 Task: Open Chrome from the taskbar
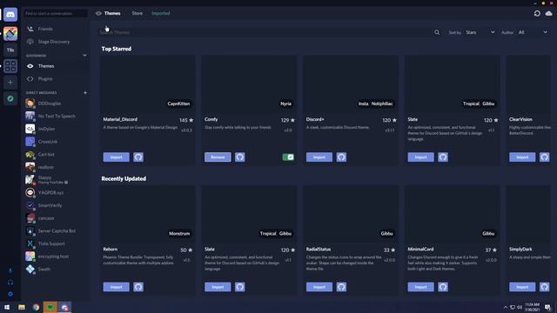36,307
